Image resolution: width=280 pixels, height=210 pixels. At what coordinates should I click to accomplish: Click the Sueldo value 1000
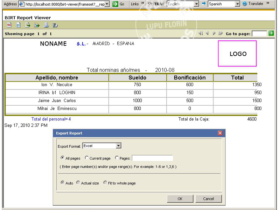[137, 100]
